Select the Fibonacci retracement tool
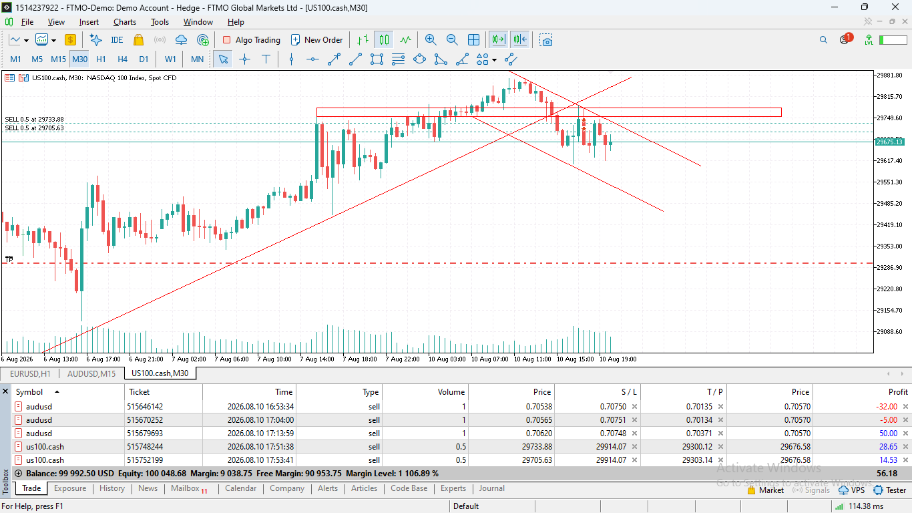Viewport: 912px width, 513px height. click(x=398, y=59)
